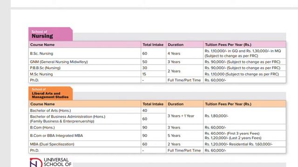Image resolution: width=298 pixels, height=167 pixels.
Task: Click intake value 30 for P.B.B.Sc
Action: [145, 68]
